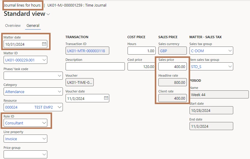Image resolution: width=250 pixels, height=159 pixels.
Task: Open the Voucher date calendar icon
Action: click(106, 98)
